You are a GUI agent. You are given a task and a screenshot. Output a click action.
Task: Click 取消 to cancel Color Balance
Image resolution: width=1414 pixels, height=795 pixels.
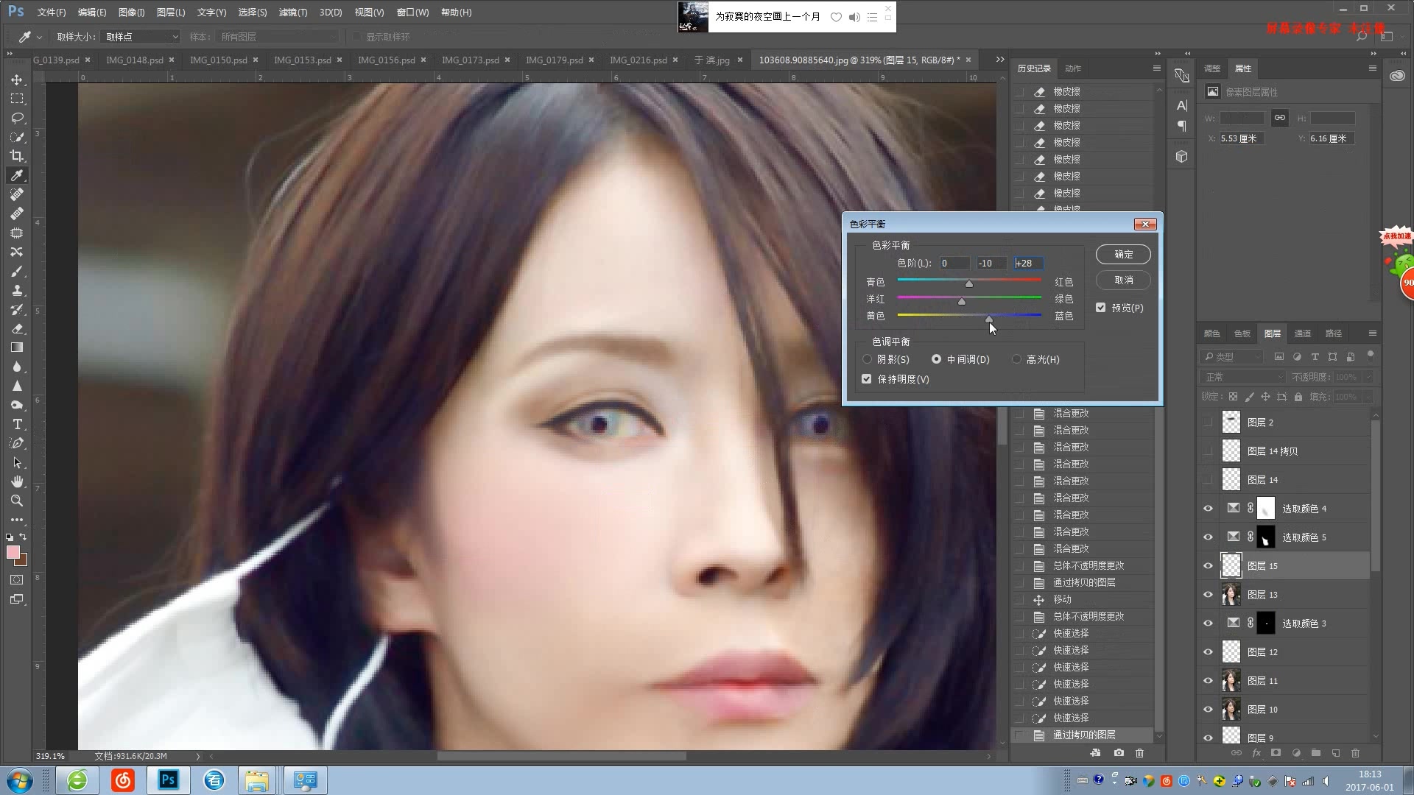point(1123,280)
